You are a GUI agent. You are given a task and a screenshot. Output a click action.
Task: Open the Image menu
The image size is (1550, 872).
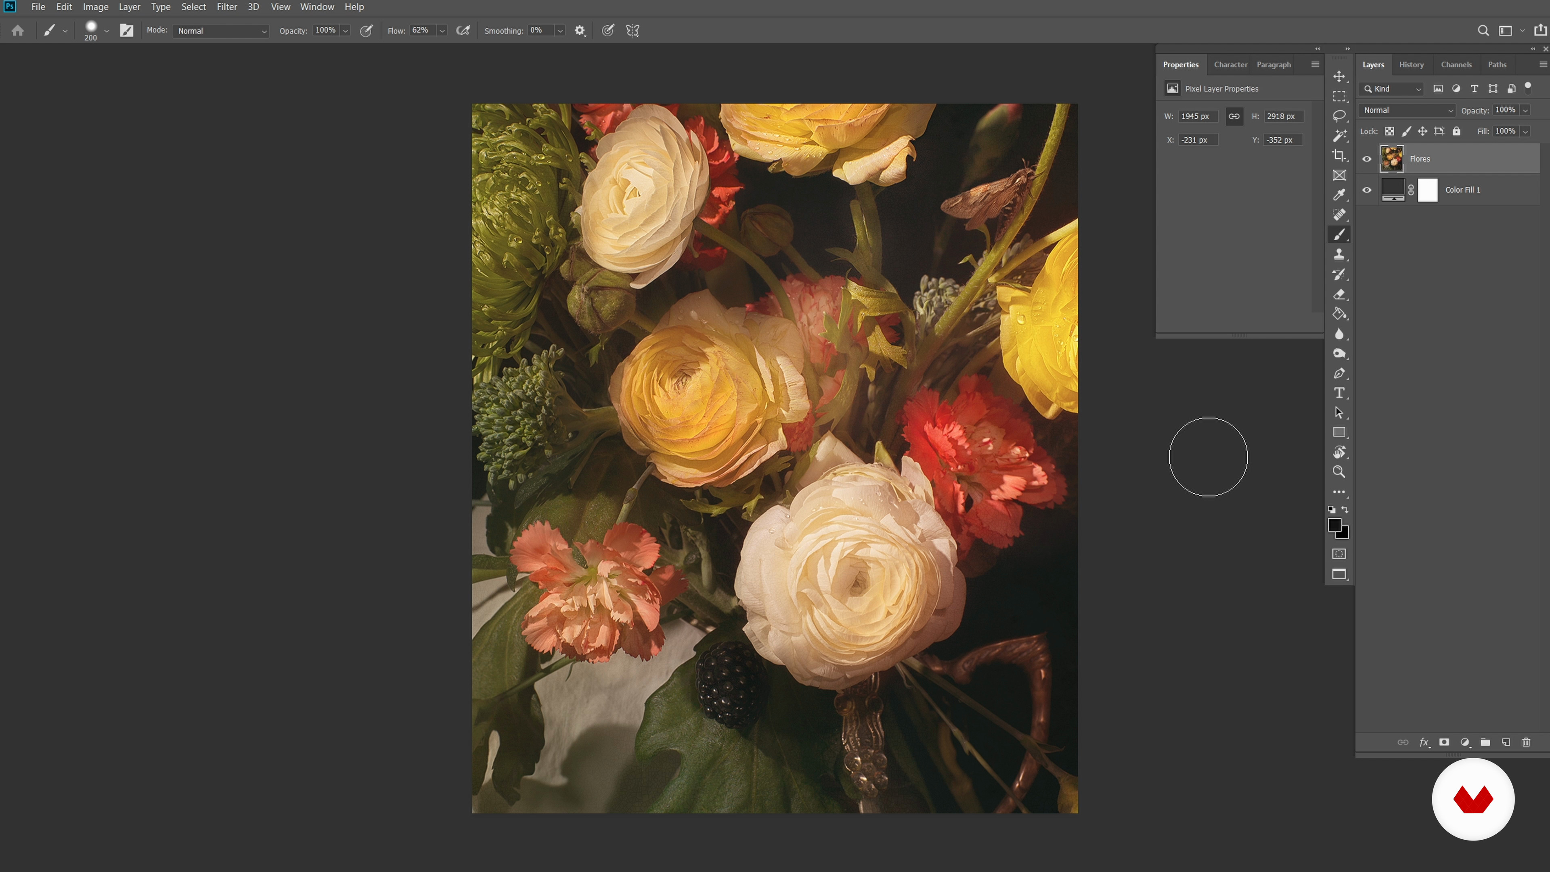tap(96, 6)
